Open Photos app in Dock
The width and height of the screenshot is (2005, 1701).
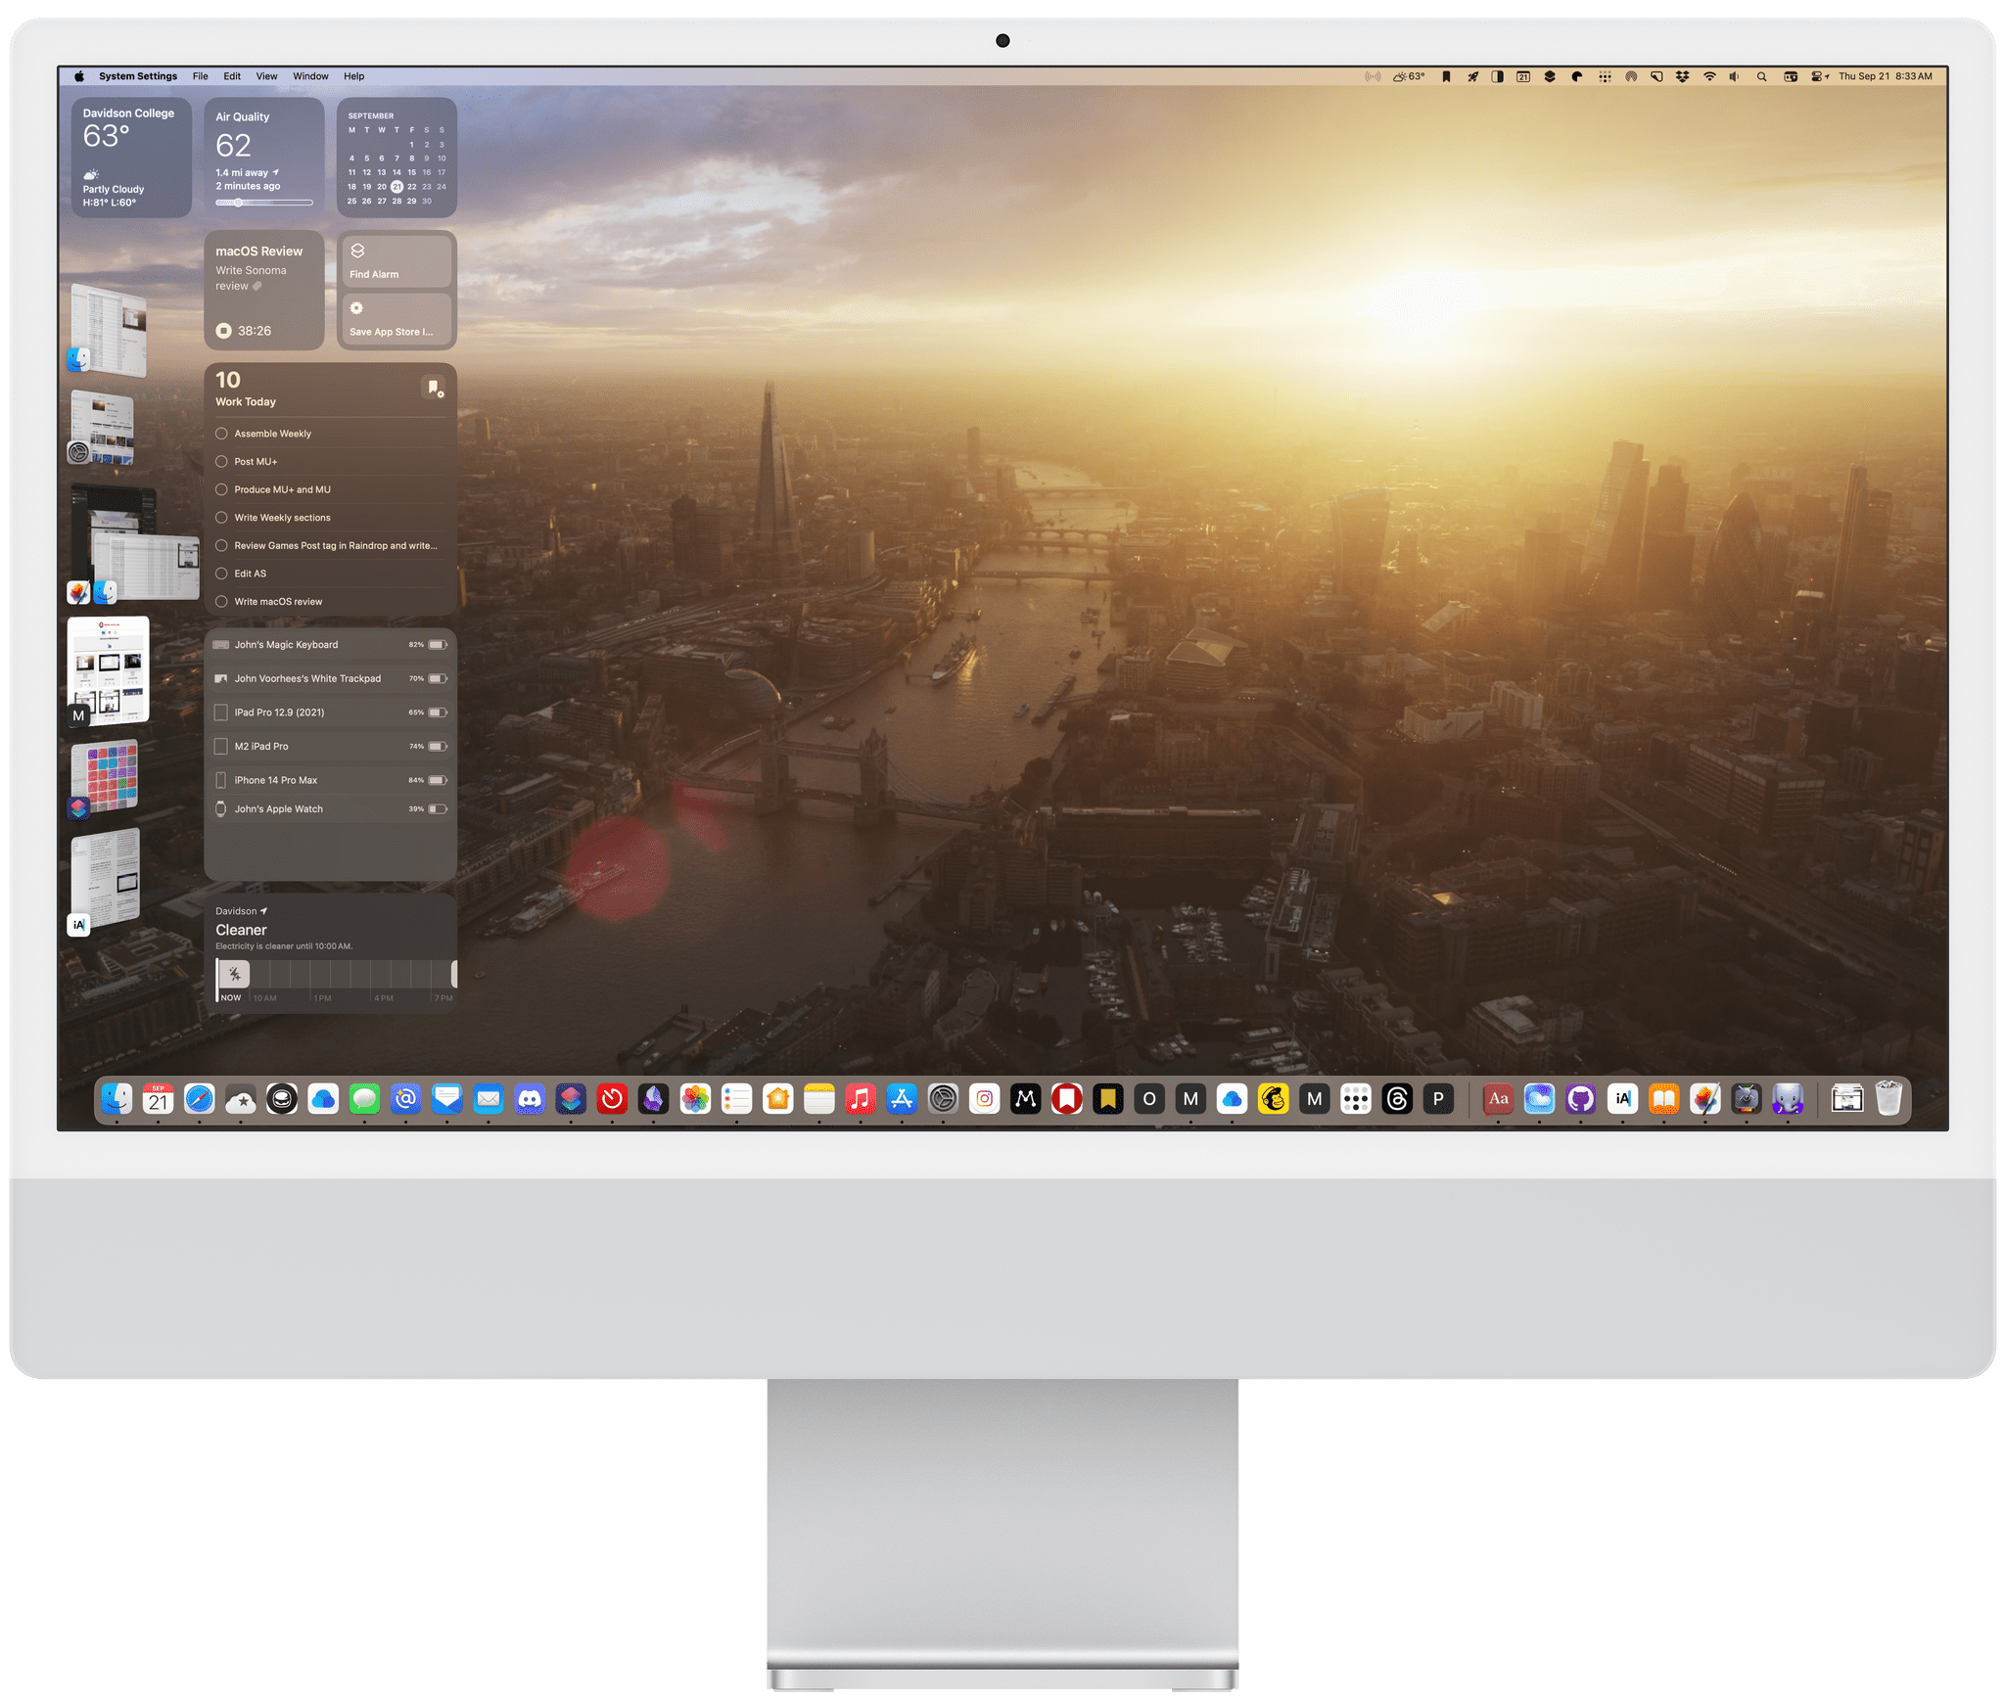694,1100
